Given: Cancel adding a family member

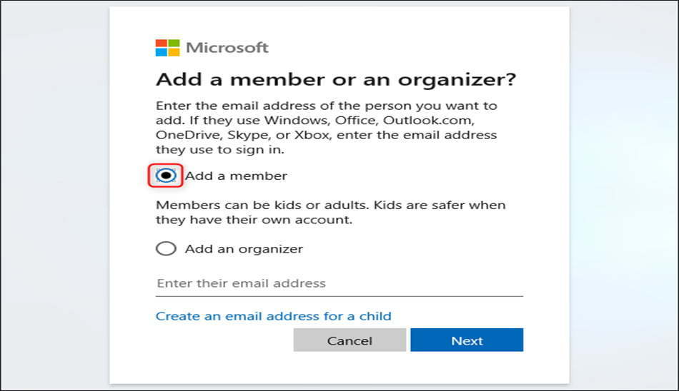Looking at the screenshot, I should pos(350,340).
